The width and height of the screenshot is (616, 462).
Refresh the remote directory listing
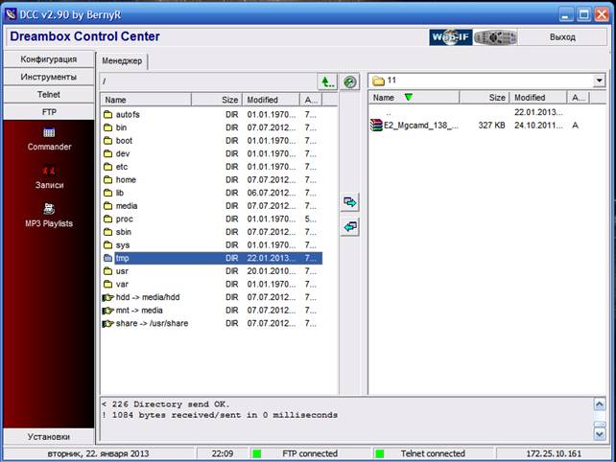point(349,81)
